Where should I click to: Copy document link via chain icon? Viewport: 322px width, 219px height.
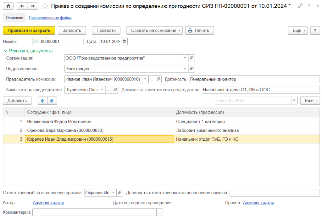(300, 6)
